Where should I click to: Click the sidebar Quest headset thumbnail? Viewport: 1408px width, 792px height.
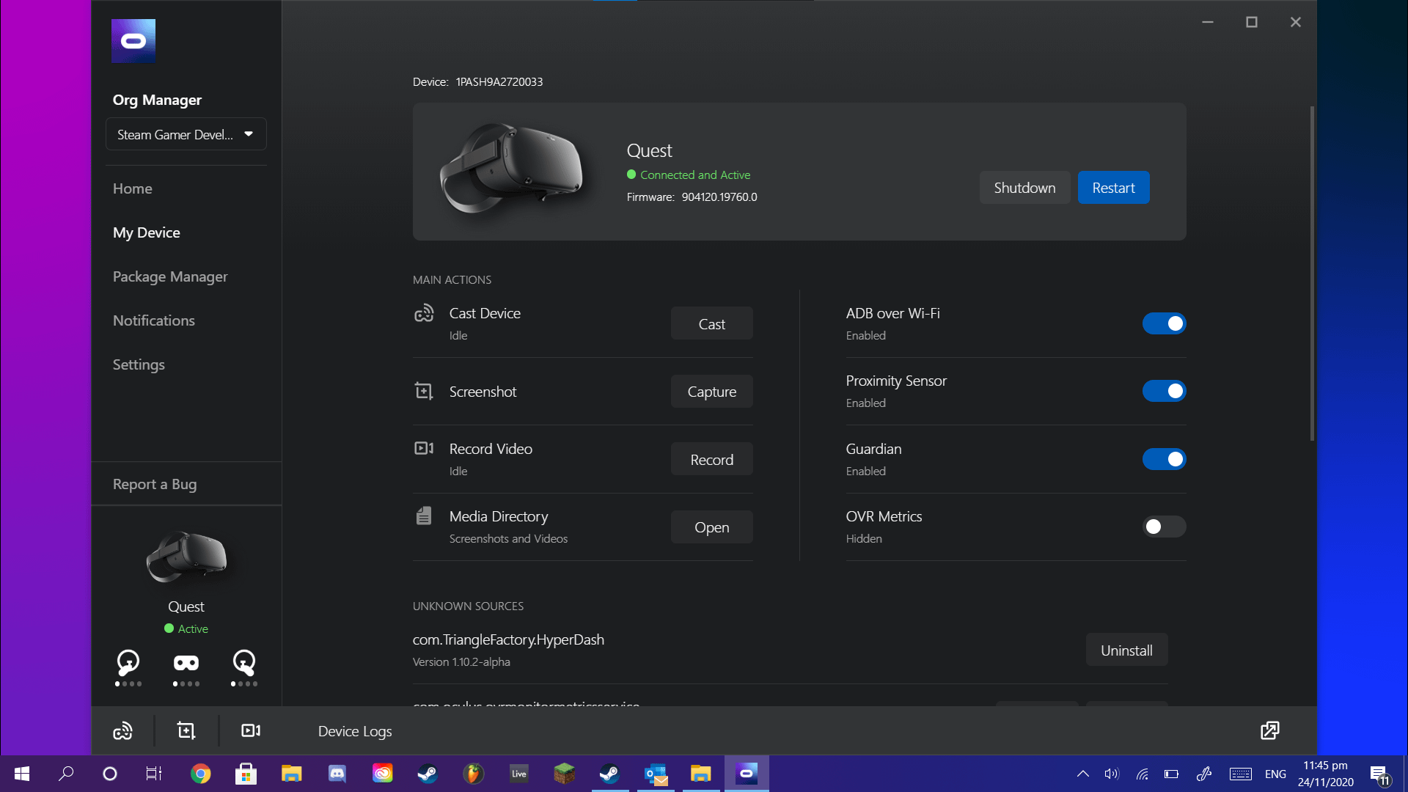tap(186, 556)
